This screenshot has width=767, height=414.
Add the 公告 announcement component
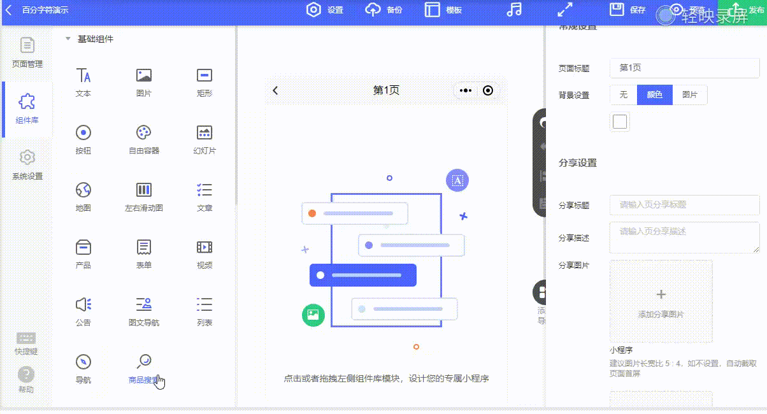click(83, 311)
